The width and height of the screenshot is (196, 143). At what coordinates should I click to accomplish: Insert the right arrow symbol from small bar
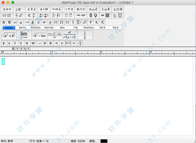(x=27, y=22)
